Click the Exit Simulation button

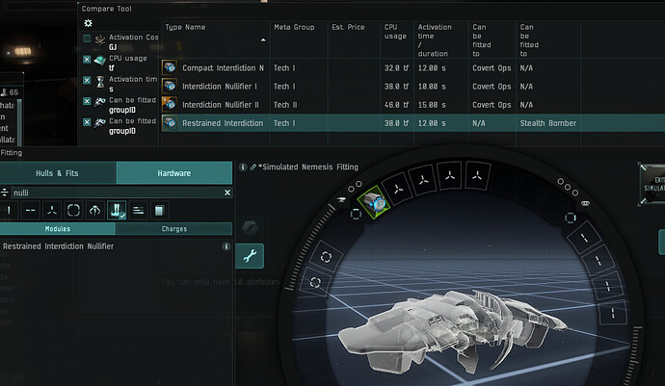[x=652, y=184]
